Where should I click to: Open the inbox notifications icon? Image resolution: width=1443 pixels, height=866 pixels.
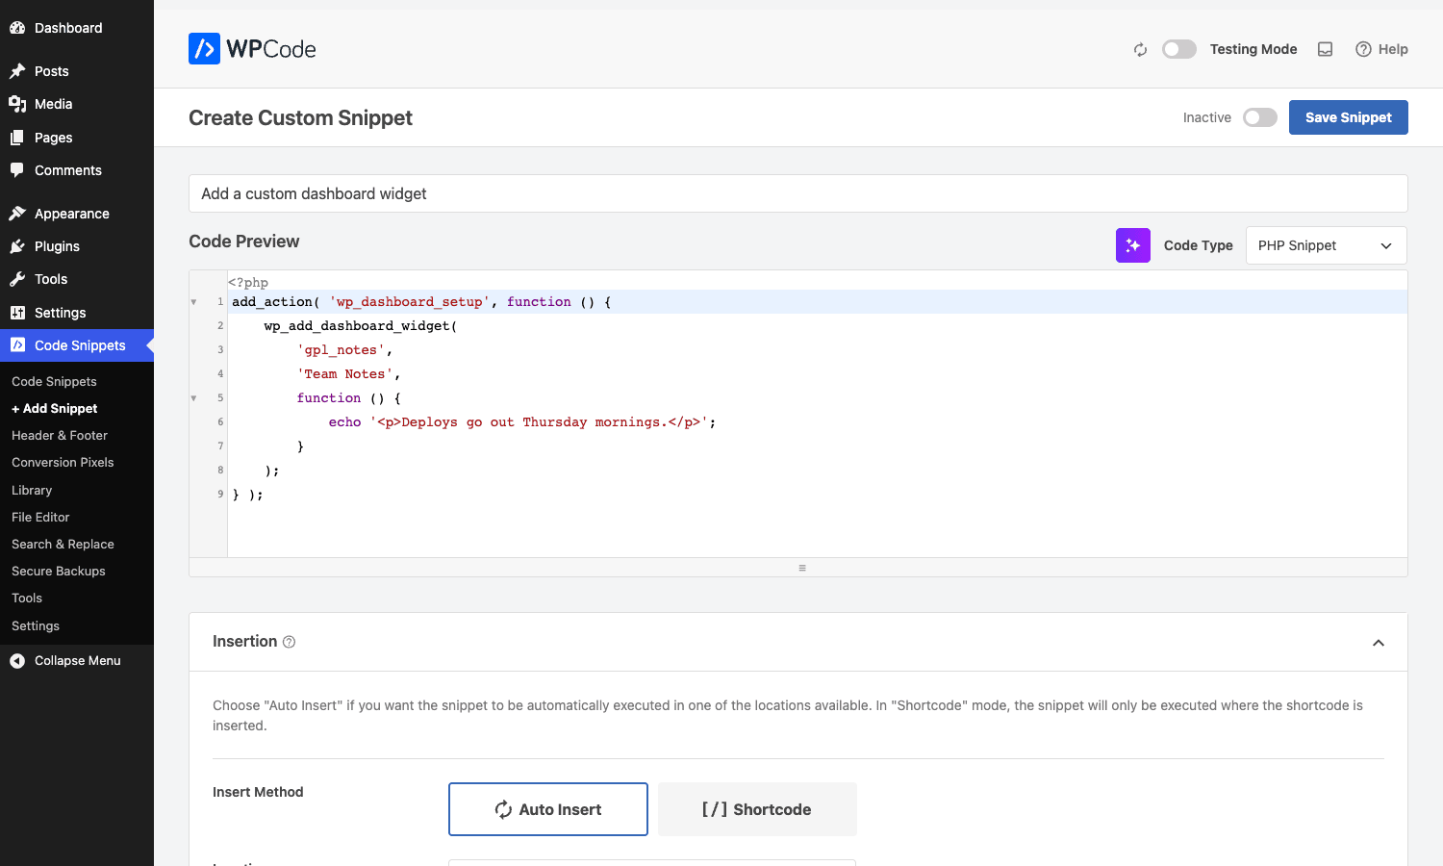[x=1325, y=49]
